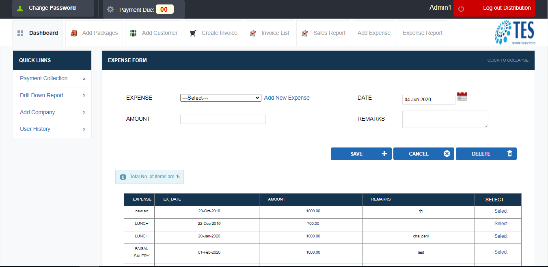Click the X icon on the Cancel button
The height and width of the screenshot is (267, 548).
447,154
